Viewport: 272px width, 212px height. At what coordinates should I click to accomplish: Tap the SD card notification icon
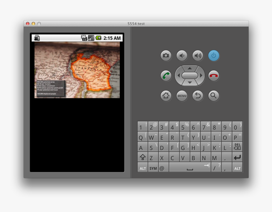pos(37,38)
